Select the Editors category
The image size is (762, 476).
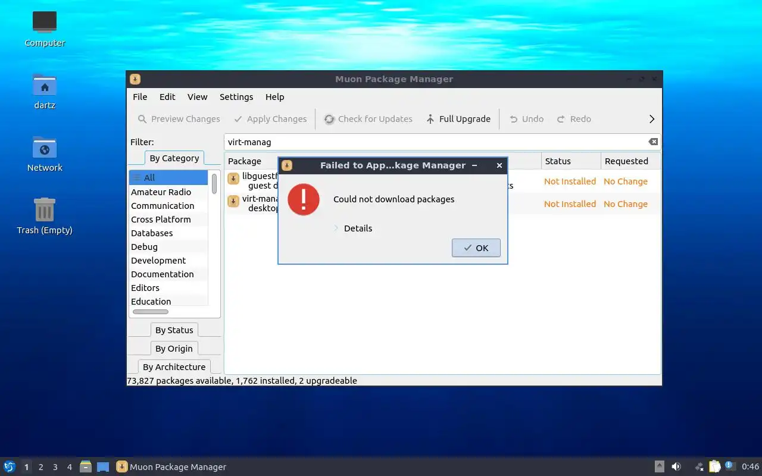[x=168, y=288]
